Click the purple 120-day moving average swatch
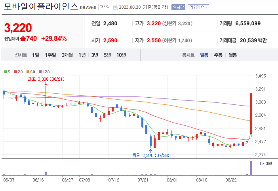 coord(40,72)
